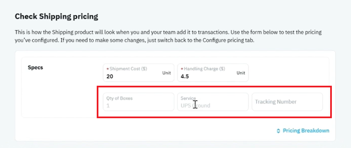Expand the Pricing Breakdown chevron icon
This screenshot has height=148, width=351.
(x=278, y=131)
